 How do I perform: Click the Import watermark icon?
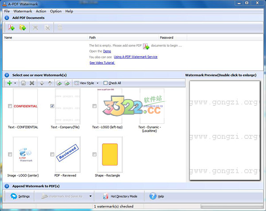click(59, 83)
